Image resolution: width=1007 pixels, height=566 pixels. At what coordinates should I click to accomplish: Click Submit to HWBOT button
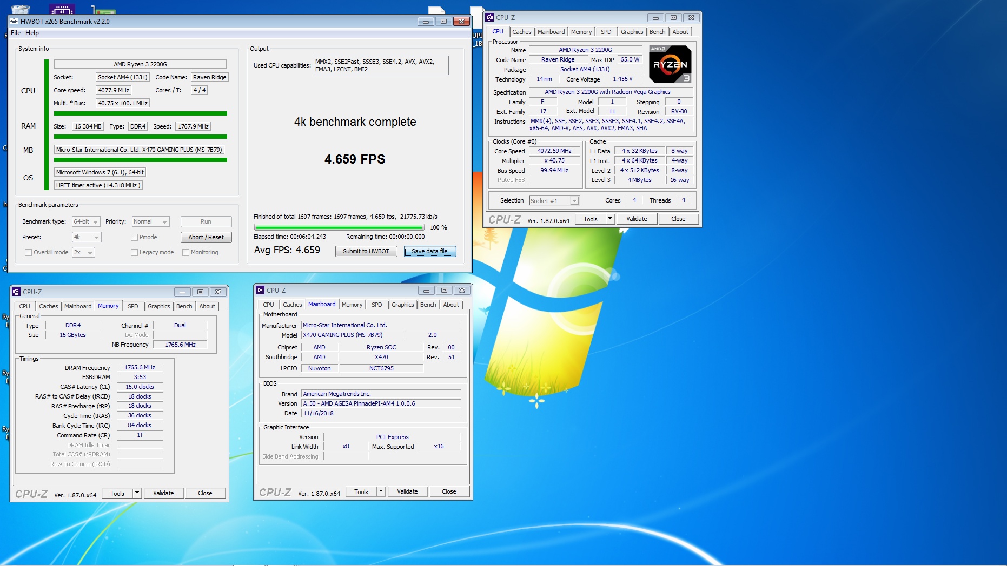pos(366,251)
